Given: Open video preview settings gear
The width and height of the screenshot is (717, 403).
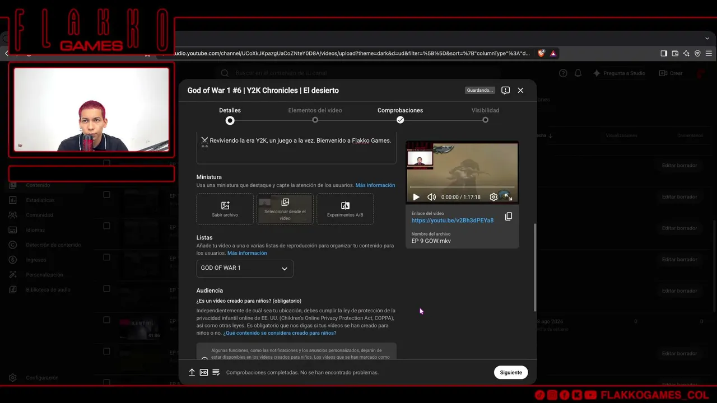Looking at the screenshot, I should pyautogui.click(x=493, y=197).
